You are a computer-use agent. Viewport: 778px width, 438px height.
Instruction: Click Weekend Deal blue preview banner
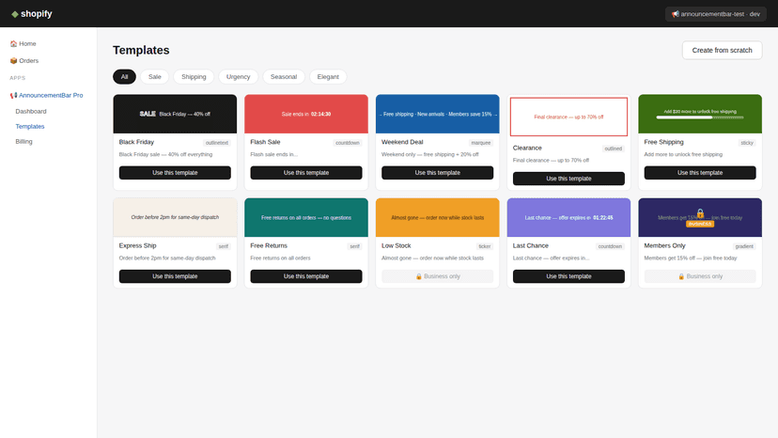[x=438, y=114]
